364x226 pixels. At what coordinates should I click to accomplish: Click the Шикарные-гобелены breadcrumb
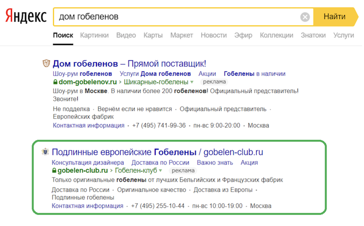pyautogui.click(x=156, y=82)
